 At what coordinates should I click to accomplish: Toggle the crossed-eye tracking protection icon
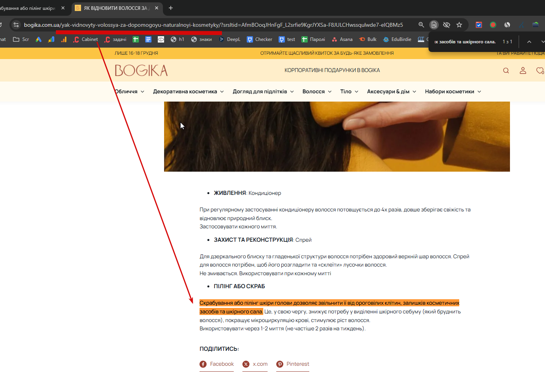point(446,25)
